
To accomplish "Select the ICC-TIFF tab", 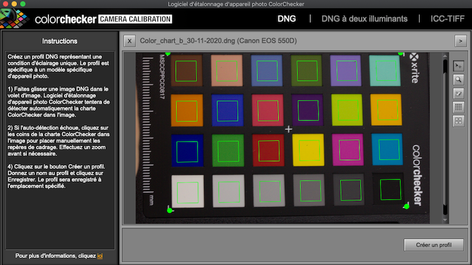I will click(447, 19).
